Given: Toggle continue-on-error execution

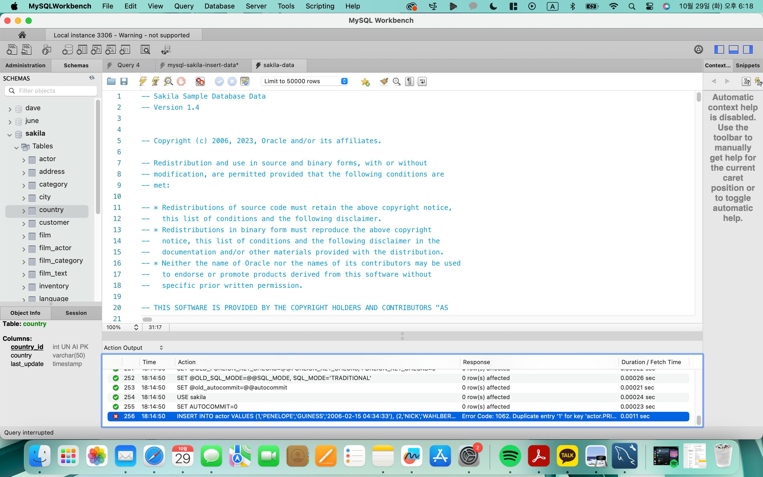Looking at the screenshot, I should (x=200, y=81).
